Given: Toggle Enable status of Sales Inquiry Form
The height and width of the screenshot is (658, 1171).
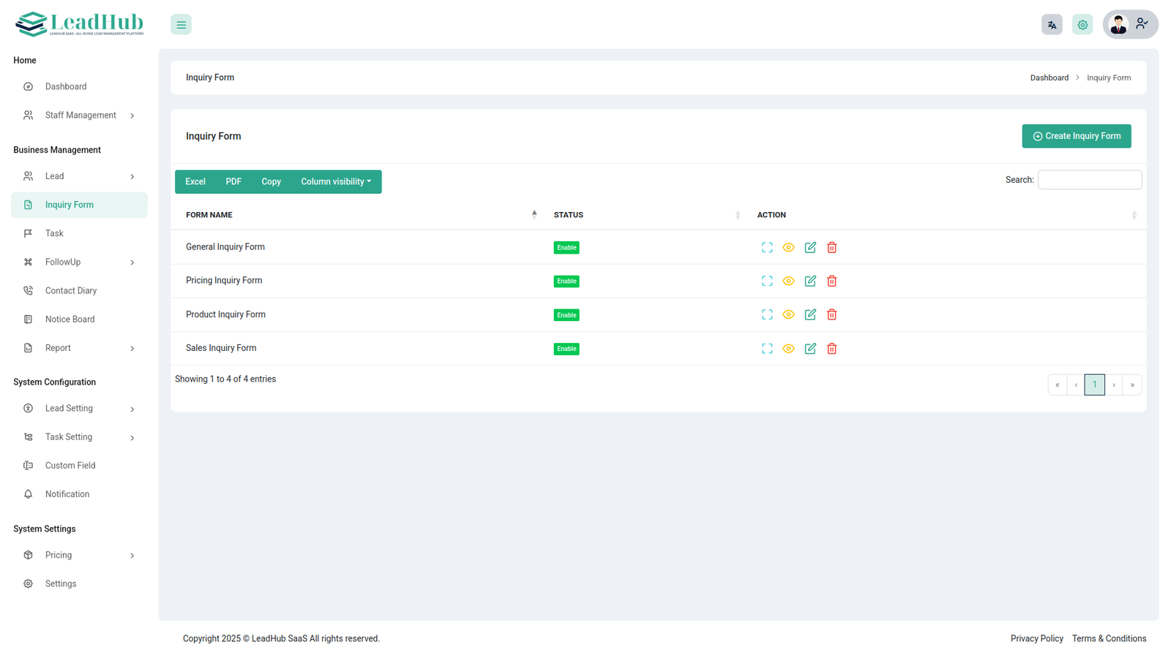Looking at the screenshot, I should pyautogui.click(x=566, y=349).
